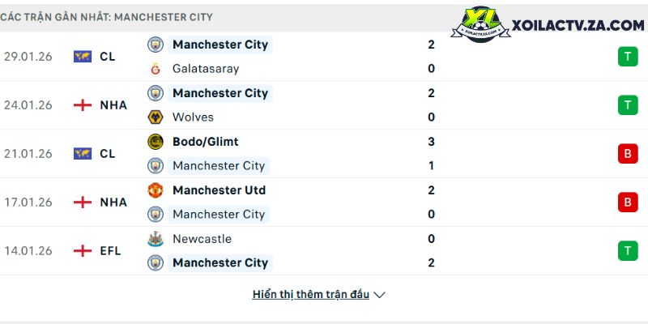This screenshot has width=648, height=324.
Task: Click the green T badge for Newcastle match
Action: (628, 251)
